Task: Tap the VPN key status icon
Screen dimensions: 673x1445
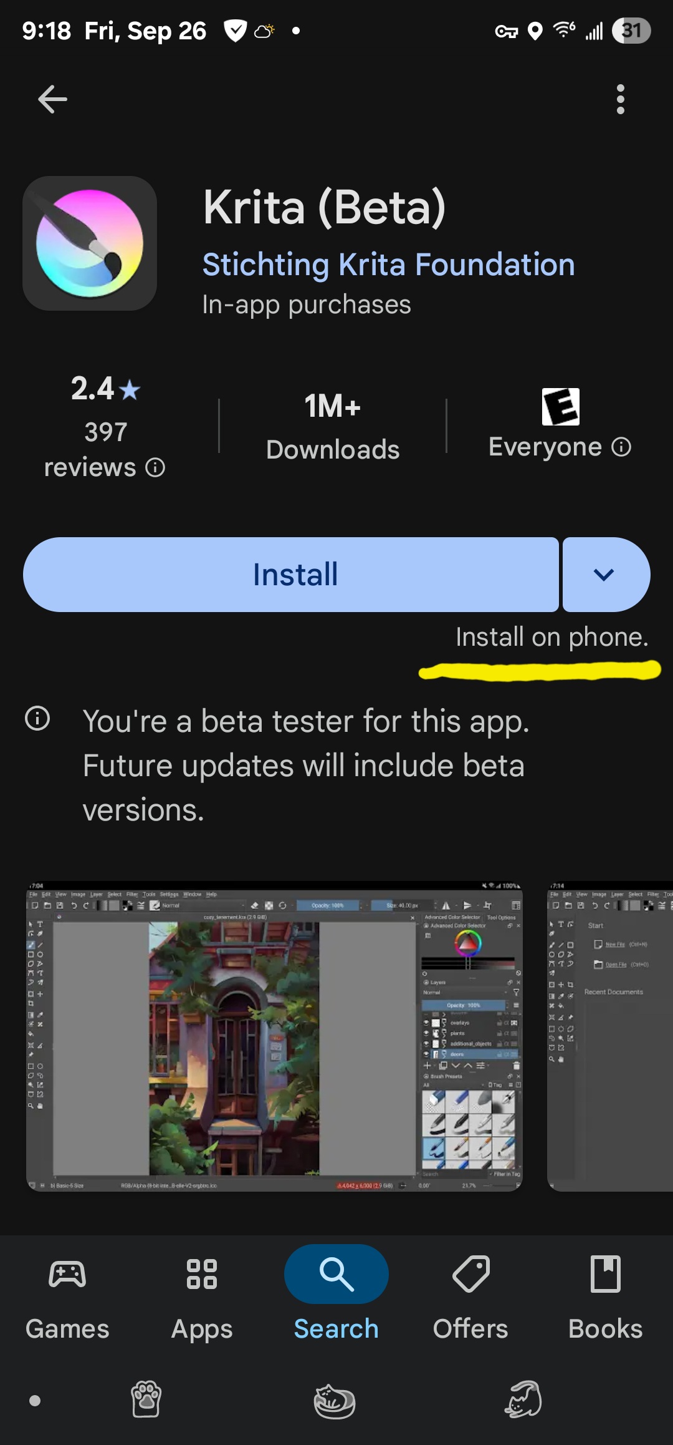Action: pos(507,31)
